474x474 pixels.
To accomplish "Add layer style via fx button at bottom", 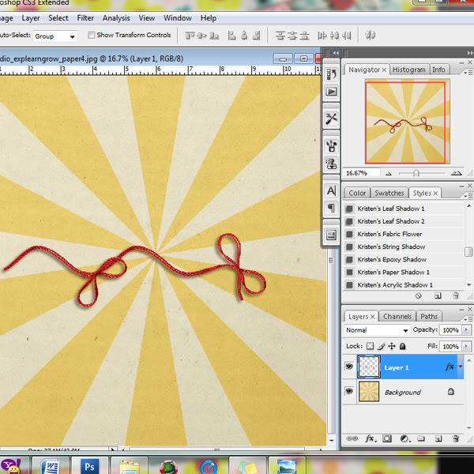I will tap(370, 438).
